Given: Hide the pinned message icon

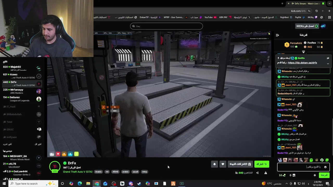Looking at the screenshot, I should coord(328,58).
